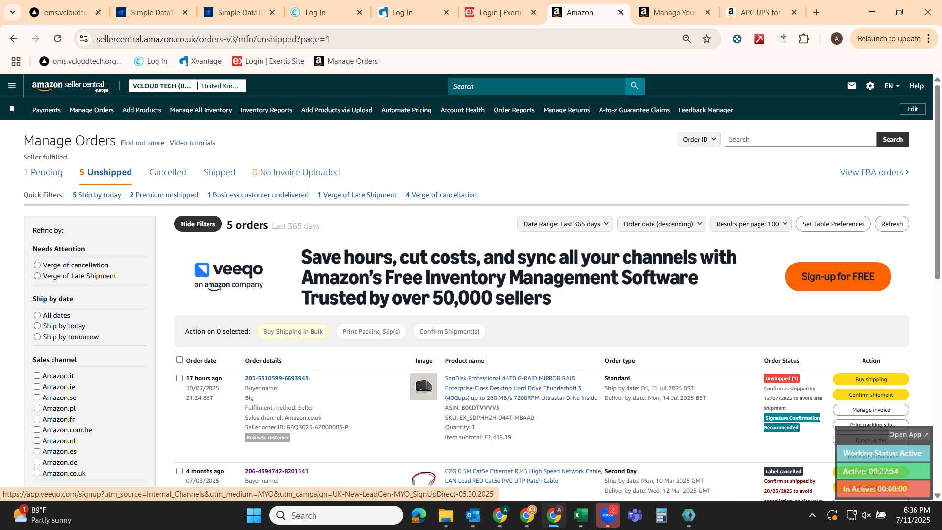The height and width of the screenshot is (530, 942).
Task: Open Microsoft Edge from the taskbar
Action: (419, 515)
